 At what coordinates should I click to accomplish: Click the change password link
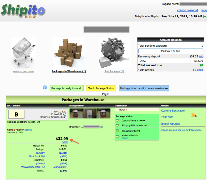point(187,10)
